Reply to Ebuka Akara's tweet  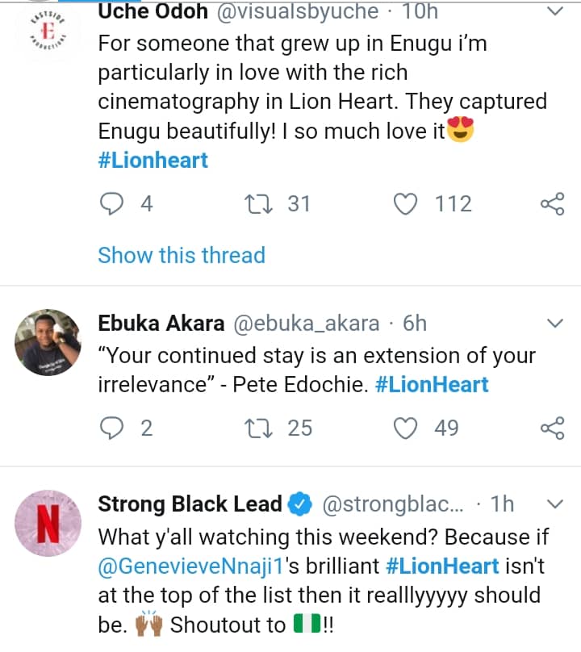[111, 428]
